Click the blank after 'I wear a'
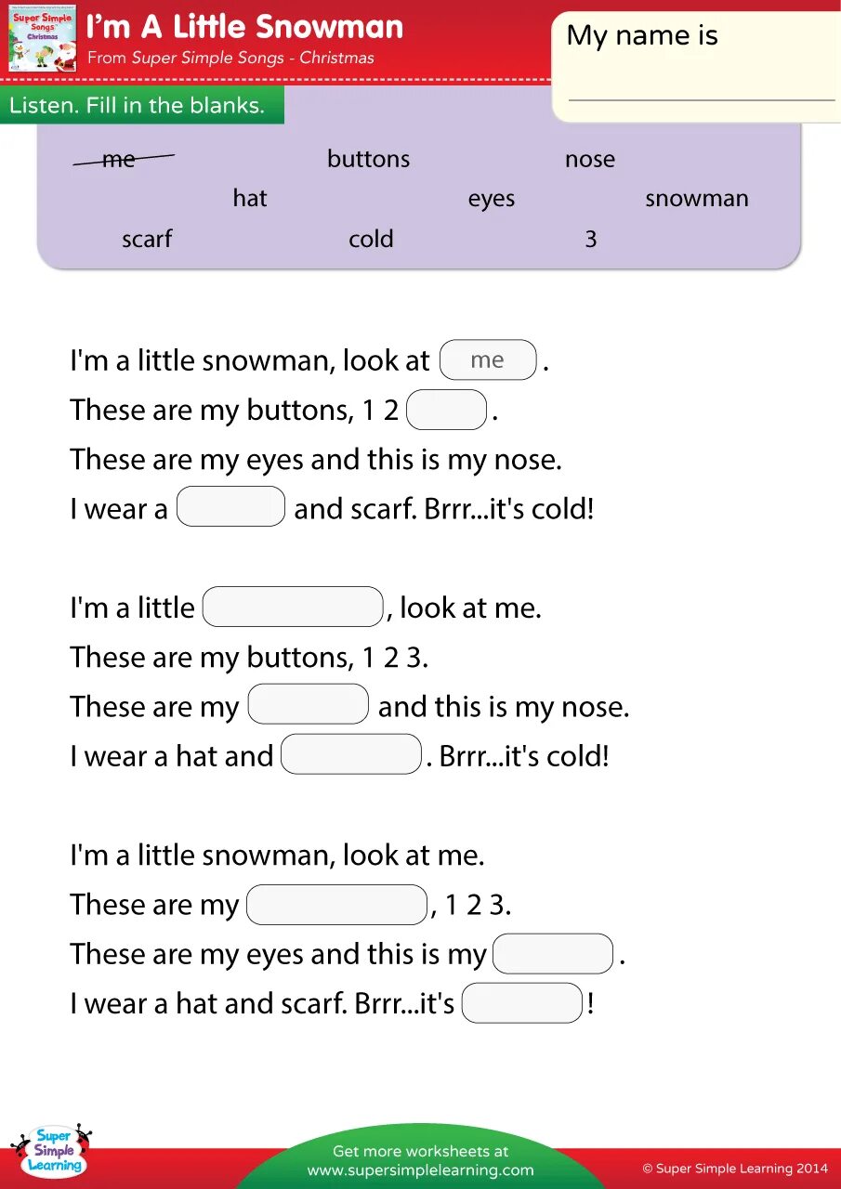Screen dimensions: 841x1189 click(230, 506)
